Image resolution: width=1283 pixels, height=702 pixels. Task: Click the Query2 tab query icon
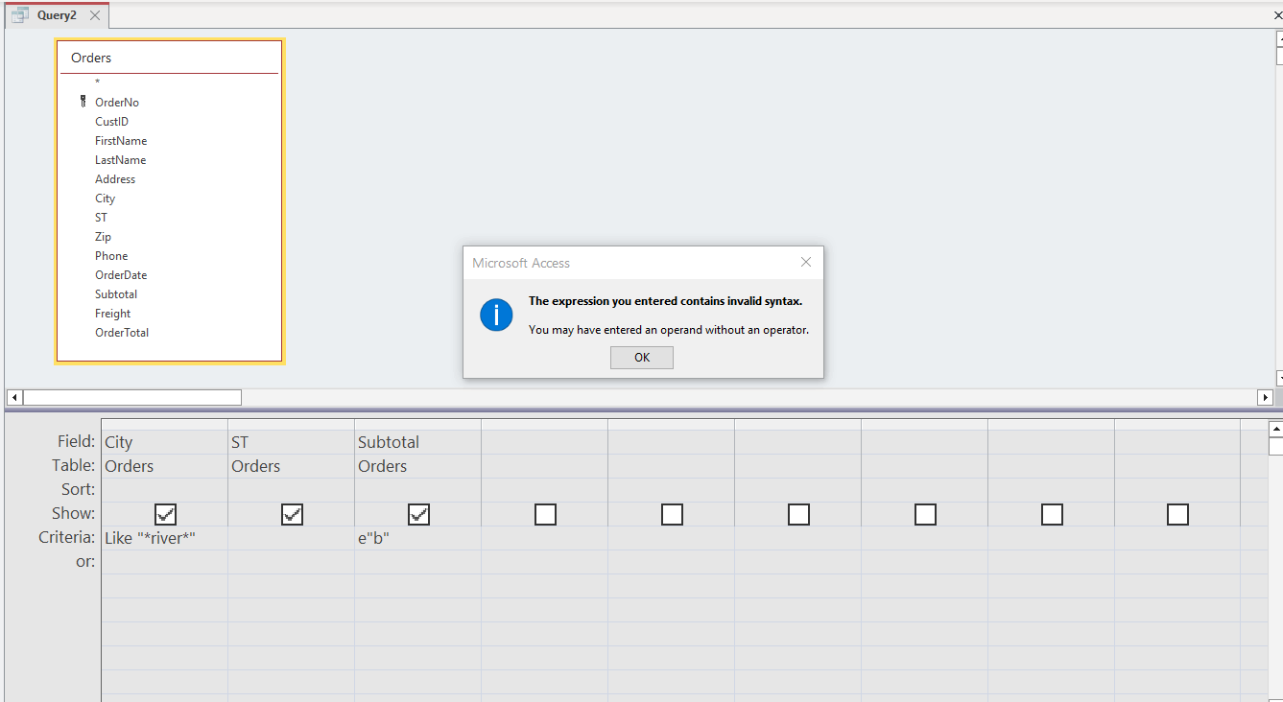[20, 15]
